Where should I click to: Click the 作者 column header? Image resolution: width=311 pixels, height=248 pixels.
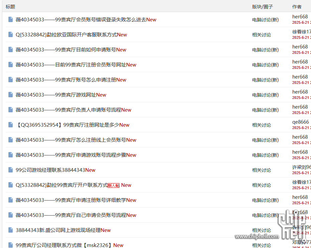[x=297, y=7]
